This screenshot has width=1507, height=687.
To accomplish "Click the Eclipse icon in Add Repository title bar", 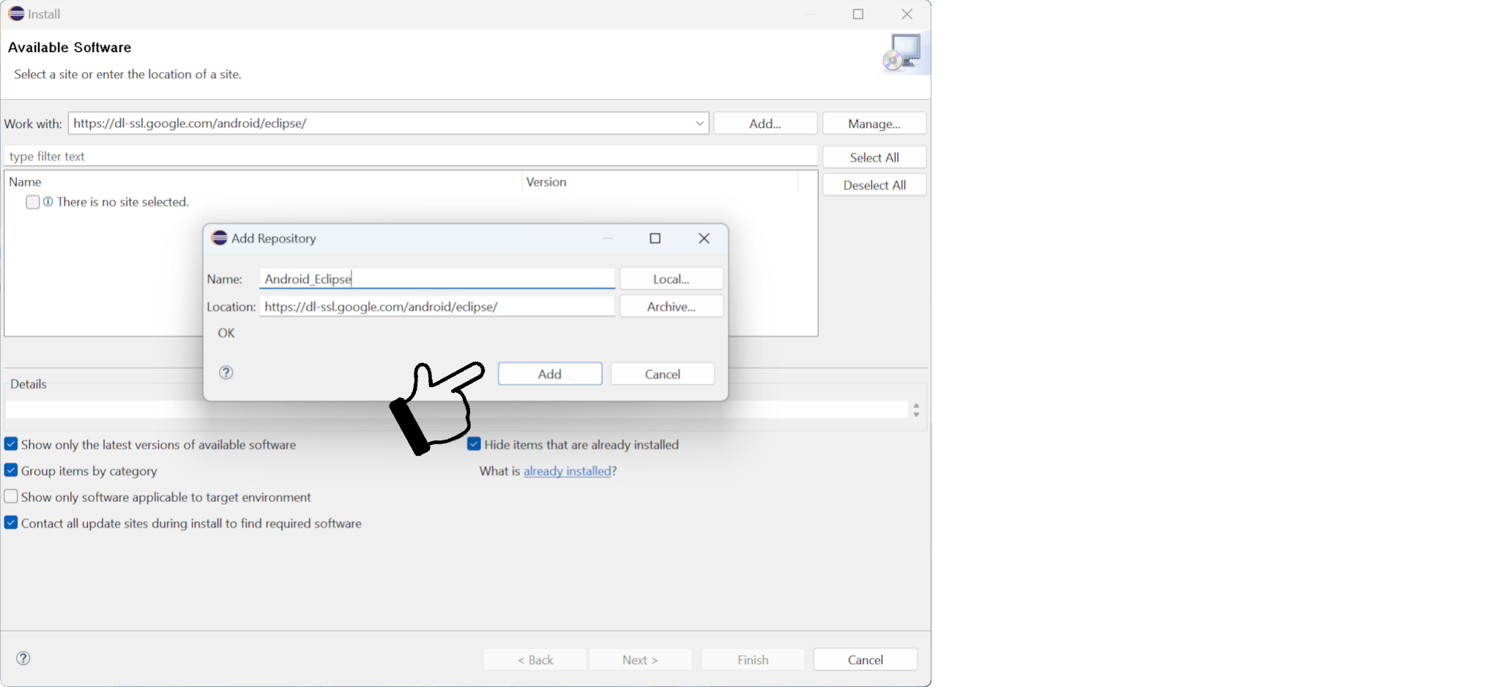I will (x=219, y=238).
